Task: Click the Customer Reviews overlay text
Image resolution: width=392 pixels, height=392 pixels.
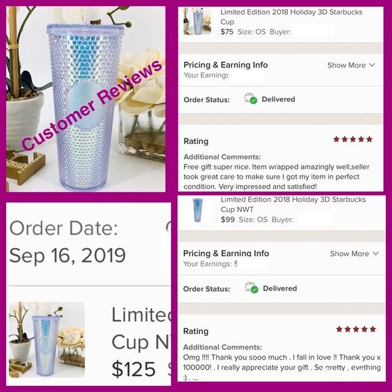Action: coord(92,105)
